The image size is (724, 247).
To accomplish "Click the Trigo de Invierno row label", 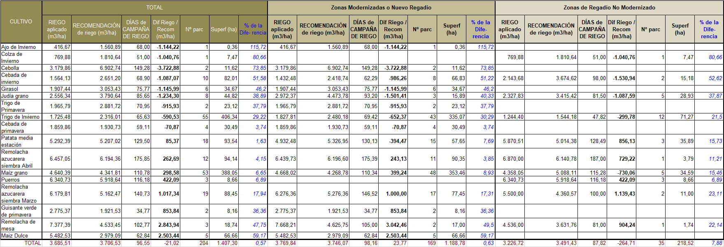I will [x=21, y=117].
